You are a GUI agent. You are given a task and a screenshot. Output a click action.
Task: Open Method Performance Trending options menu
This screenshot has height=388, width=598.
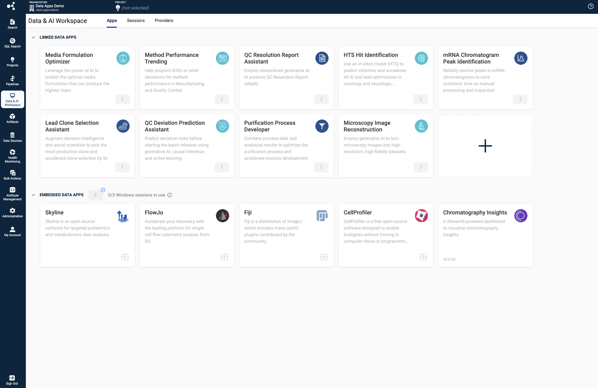[x=222, y=99]
